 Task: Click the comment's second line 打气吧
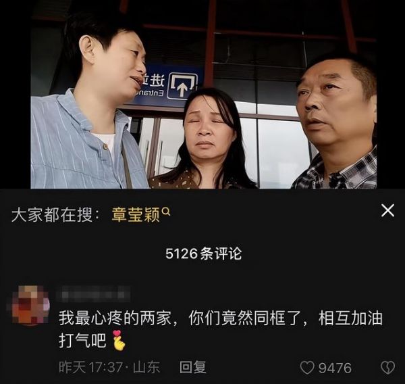(x=82, y=341)
